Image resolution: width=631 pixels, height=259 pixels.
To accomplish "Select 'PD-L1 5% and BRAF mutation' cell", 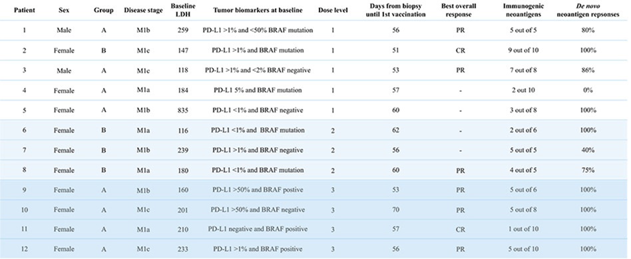I will [x=258, y=91].
